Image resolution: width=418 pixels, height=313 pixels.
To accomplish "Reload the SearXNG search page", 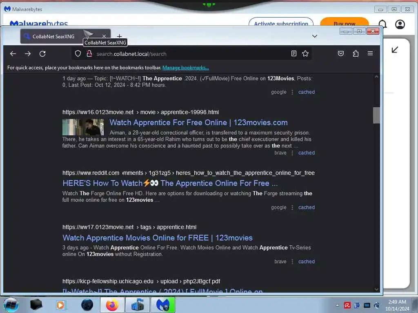I will 42,54.
